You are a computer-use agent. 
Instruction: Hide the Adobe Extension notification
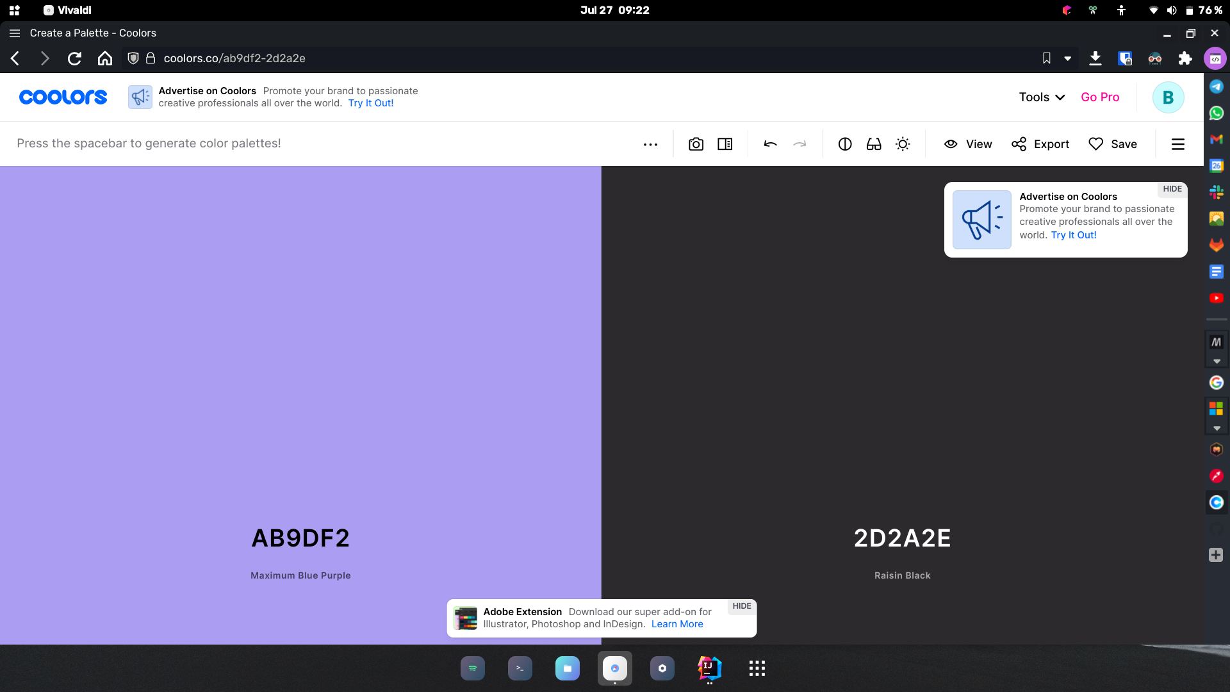click(x=741, y=605)
